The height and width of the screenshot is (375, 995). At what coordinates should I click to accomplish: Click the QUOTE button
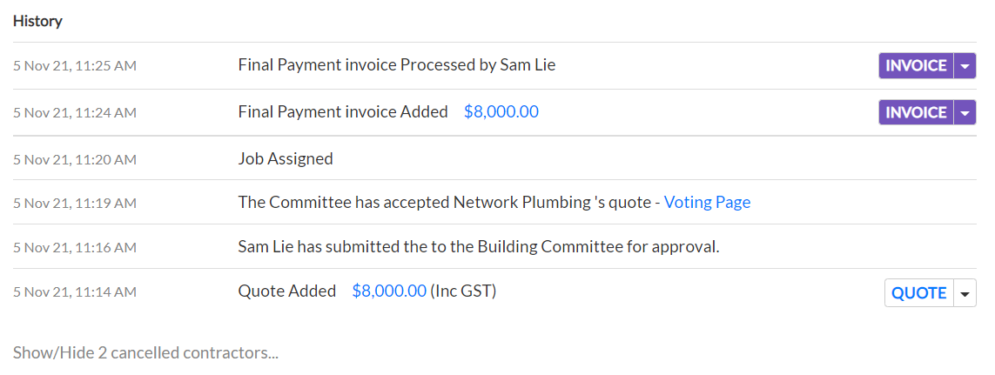[x=919, y=293]
